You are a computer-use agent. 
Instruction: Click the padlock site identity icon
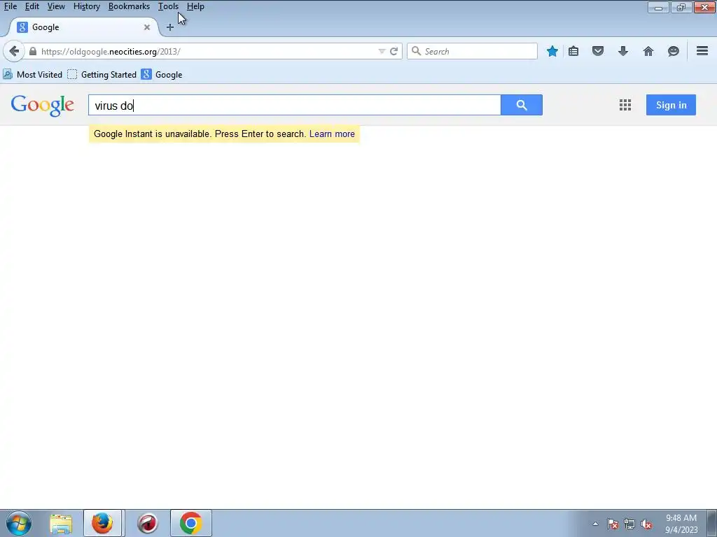pos(32,52)
